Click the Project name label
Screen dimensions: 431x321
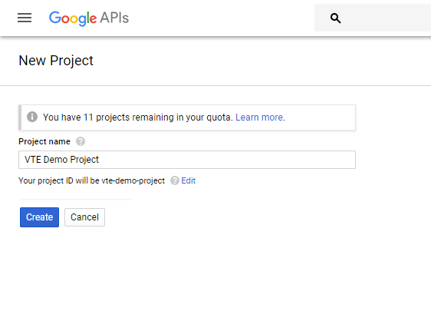44,141
